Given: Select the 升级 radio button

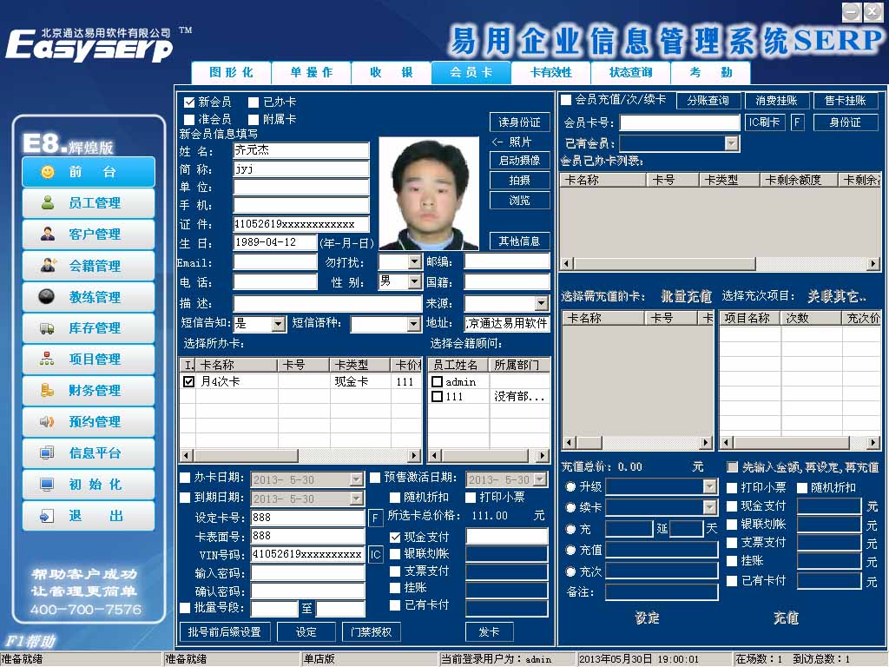Looking at the screenshot, I should 570,486.
